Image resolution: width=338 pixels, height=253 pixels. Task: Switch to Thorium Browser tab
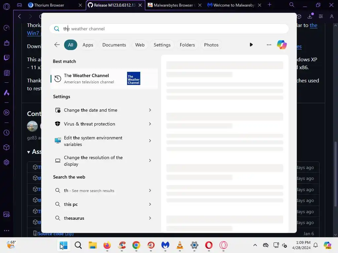(49, 5)
